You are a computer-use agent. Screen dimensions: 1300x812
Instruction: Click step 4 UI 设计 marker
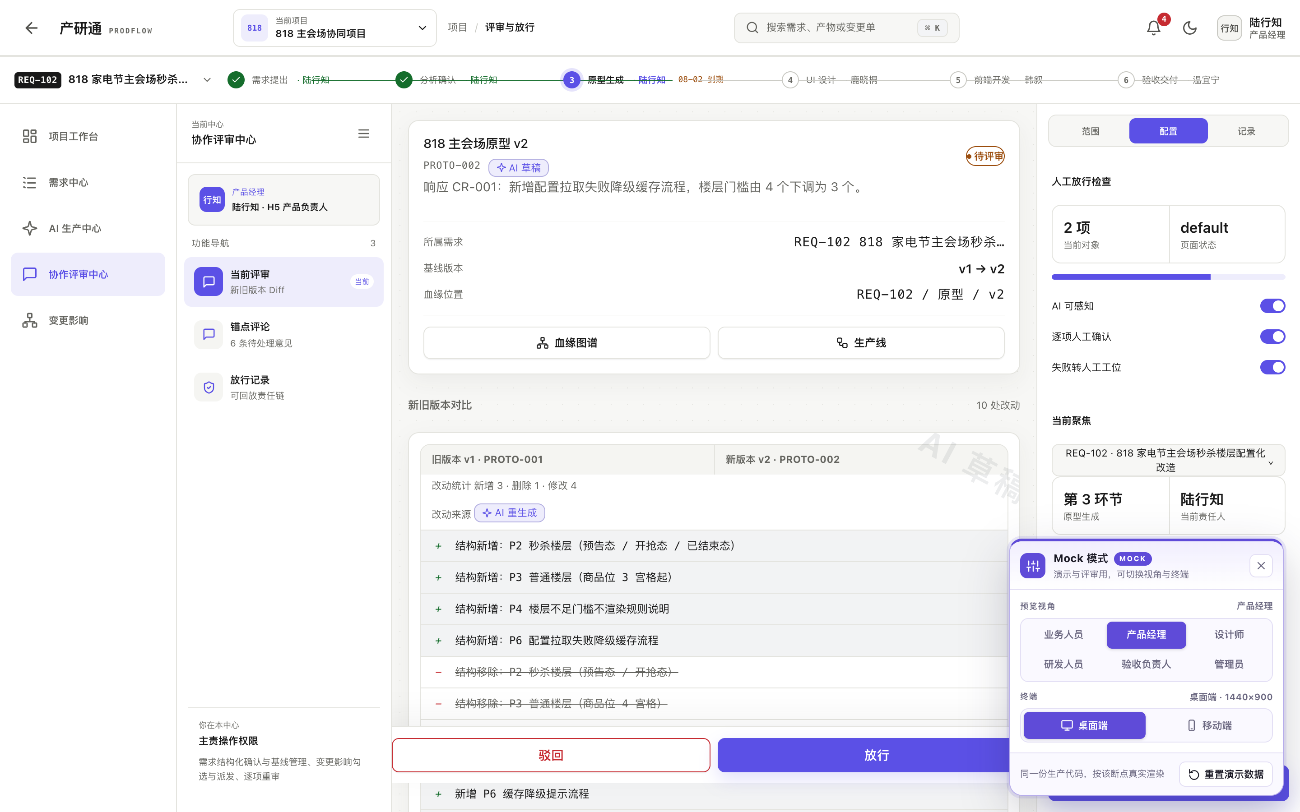point(789,80)
